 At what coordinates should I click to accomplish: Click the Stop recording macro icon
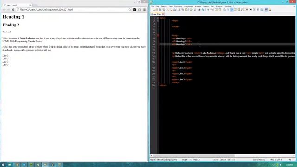[251, 9]
